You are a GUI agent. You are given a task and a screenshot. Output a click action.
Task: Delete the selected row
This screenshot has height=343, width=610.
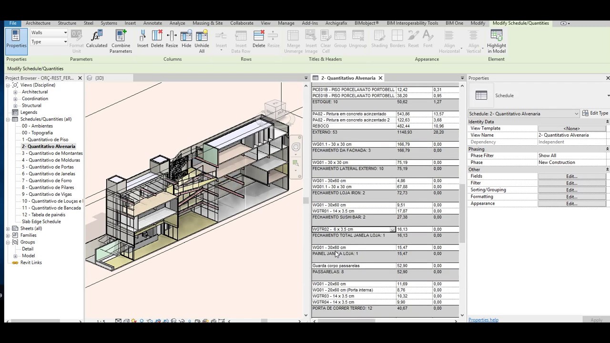[x=259, y=39]
